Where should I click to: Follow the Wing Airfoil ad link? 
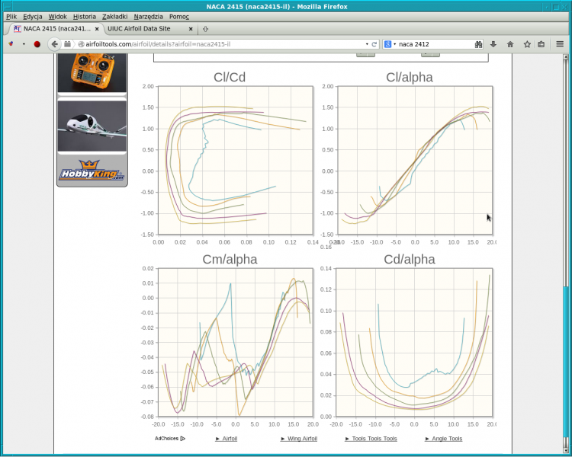[302, 439]
